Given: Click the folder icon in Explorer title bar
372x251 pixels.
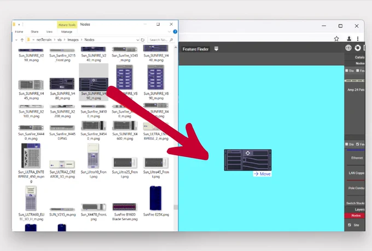Looking at the screenshot, I should click(14, 24).
